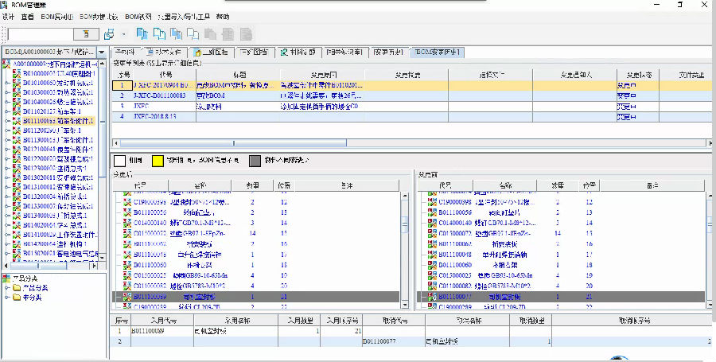Click the print/export icon in the toolbar

click(x=109, y=34)
